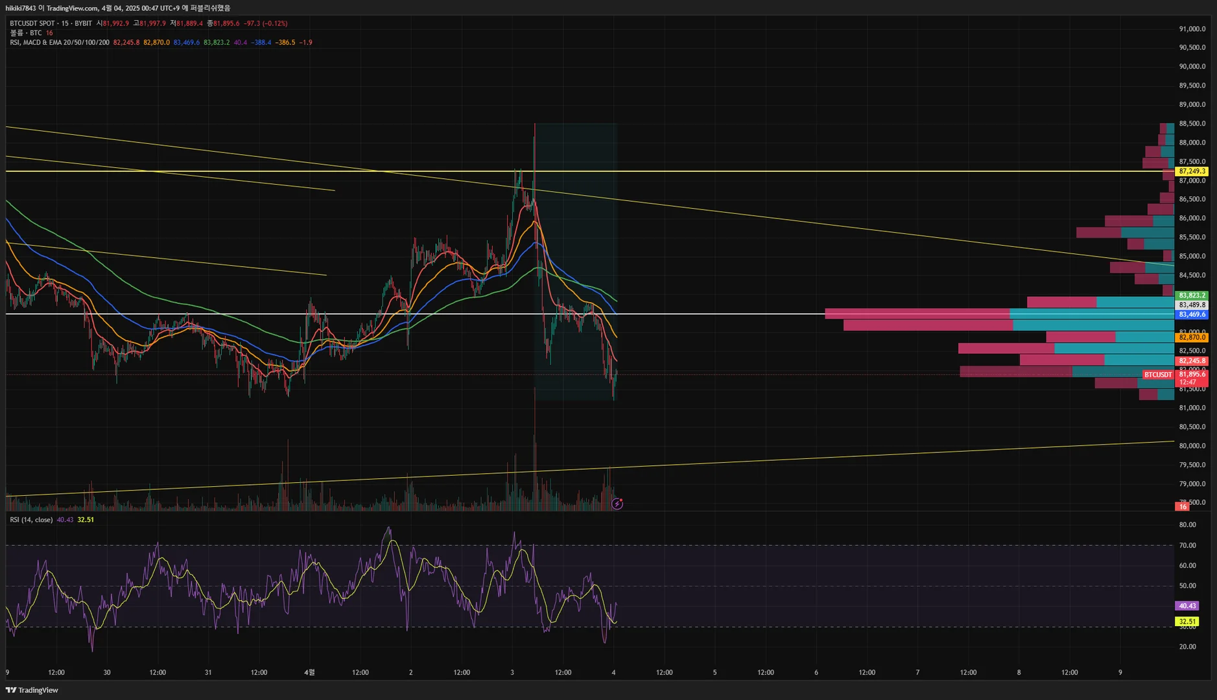
Task: Click the -388.4 MACD value in the legend
Action: (261, 43)
